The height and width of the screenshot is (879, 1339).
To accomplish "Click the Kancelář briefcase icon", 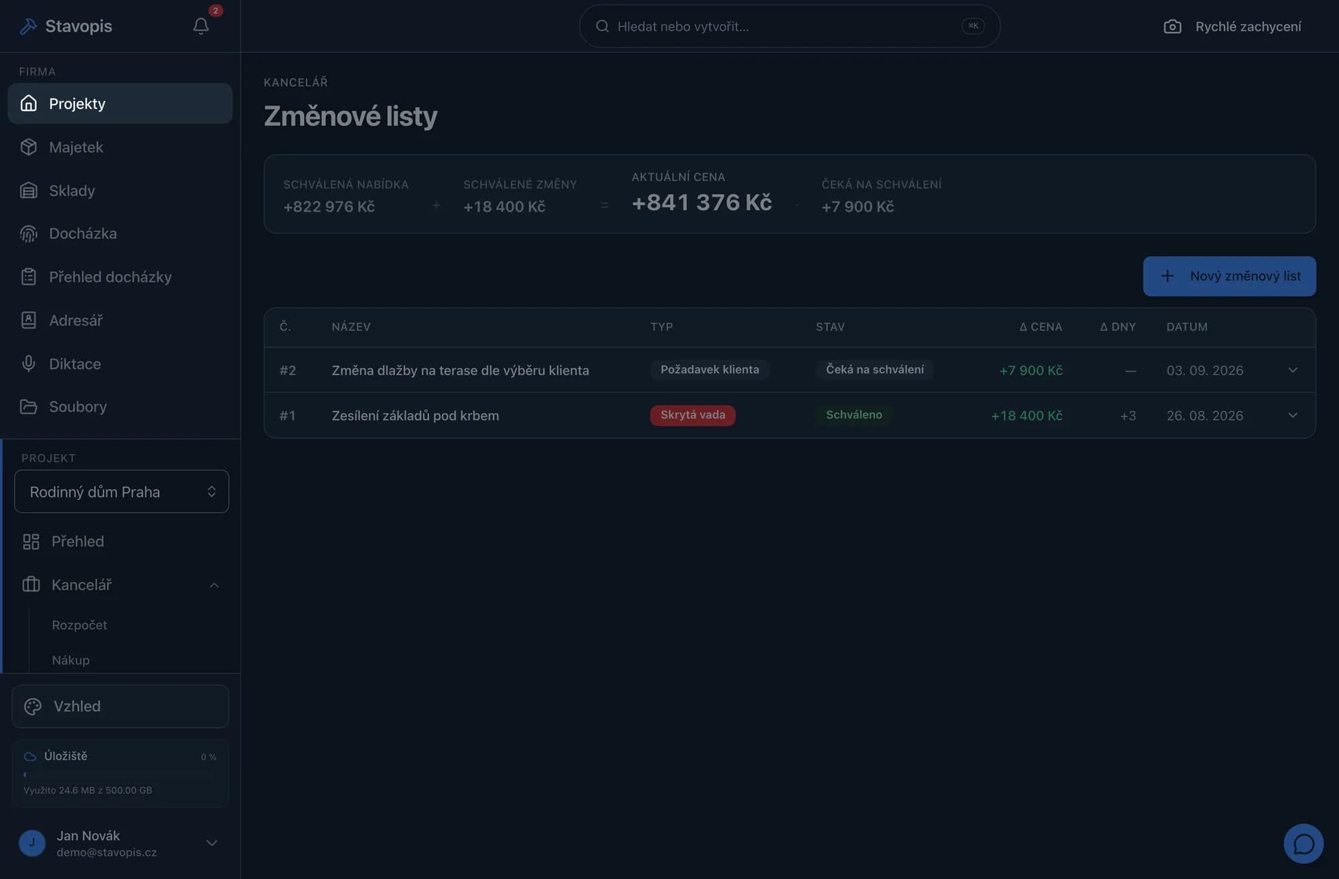I will point(31,584).
